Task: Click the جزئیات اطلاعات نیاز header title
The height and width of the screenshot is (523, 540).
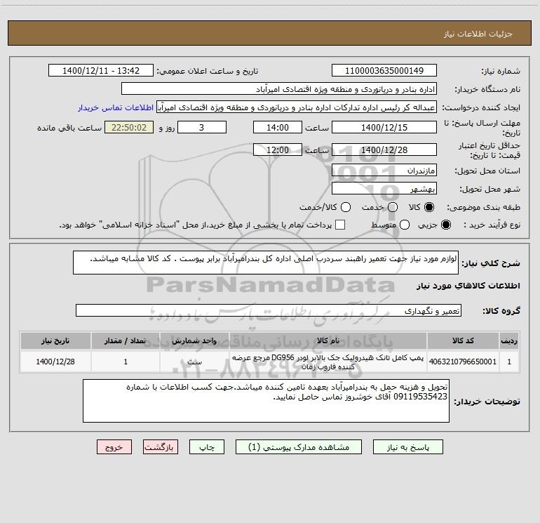Action: [x=478, y=34]
